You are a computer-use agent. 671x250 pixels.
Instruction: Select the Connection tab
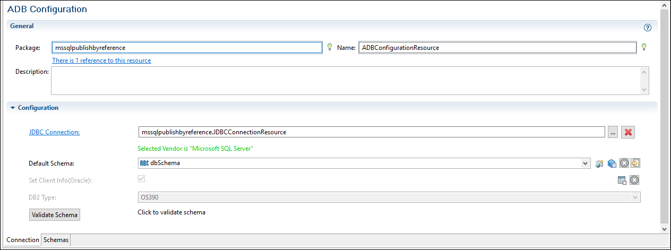point(23,240)
